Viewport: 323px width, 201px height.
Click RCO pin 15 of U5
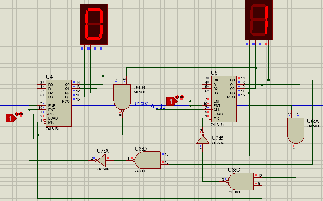tap(241, 97)
